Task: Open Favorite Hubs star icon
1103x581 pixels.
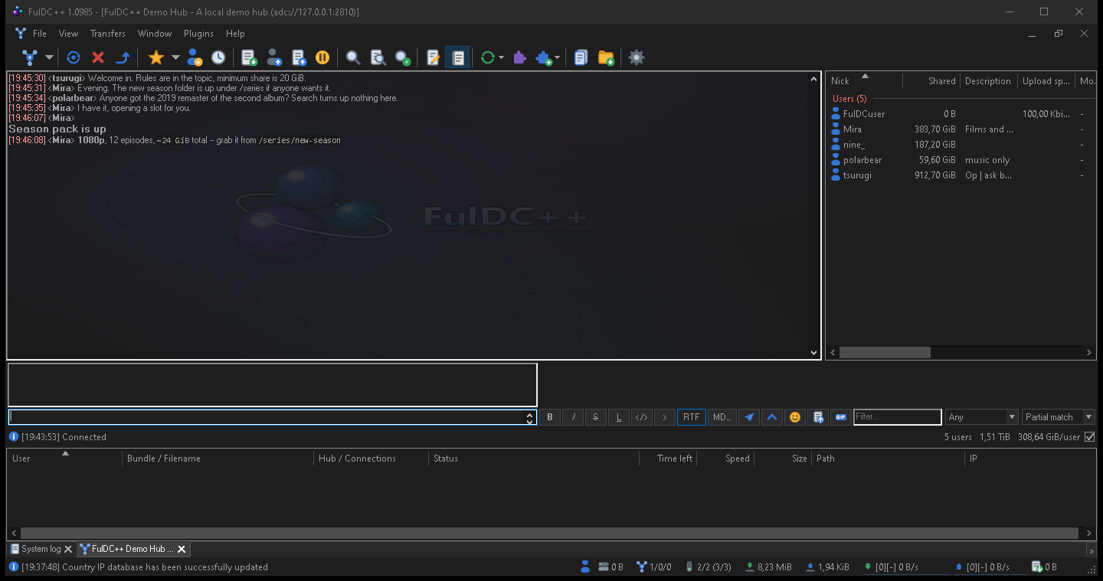Action: tap(156, 57)
